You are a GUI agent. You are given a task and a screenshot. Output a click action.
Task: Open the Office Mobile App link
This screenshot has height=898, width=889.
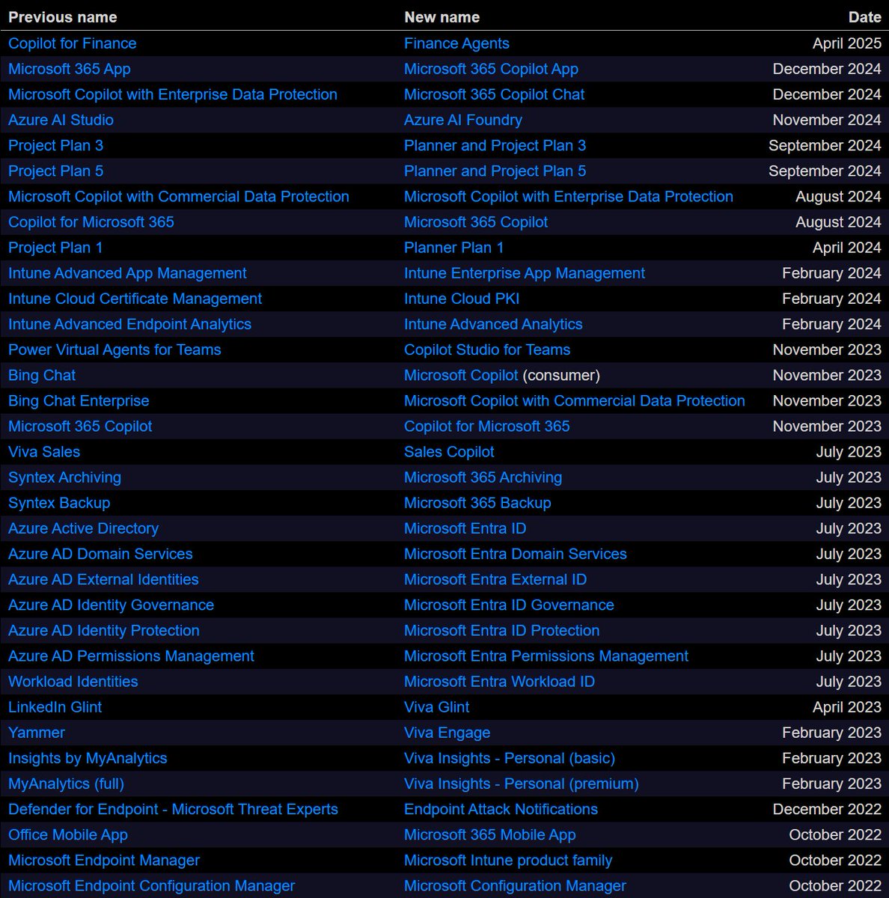coord(68,834)
